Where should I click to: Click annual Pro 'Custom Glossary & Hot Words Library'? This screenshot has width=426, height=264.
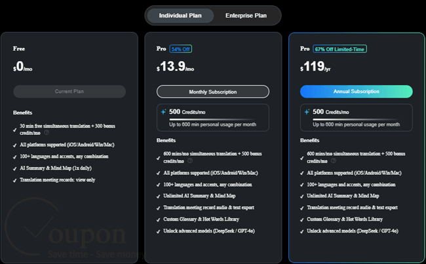(345, 219)
